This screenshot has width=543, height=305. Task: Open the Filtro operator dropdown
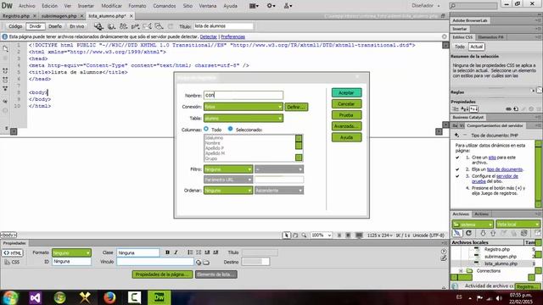(279, 169)
